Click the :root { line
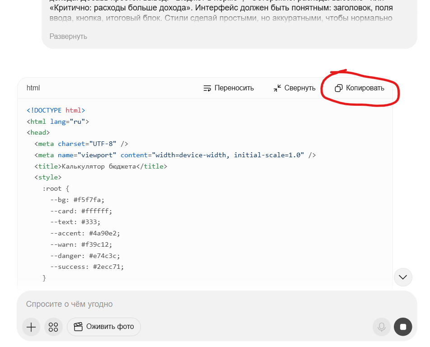Screen dimensions: 430x347 tap(56, 189)
